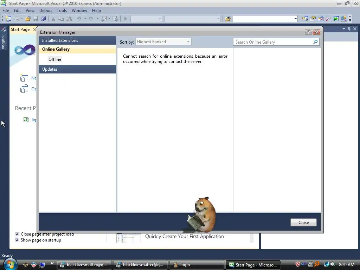360x270 pixels.
Task: Click the search magnifier in Online Gallery box
Action: tap(315, 42)
